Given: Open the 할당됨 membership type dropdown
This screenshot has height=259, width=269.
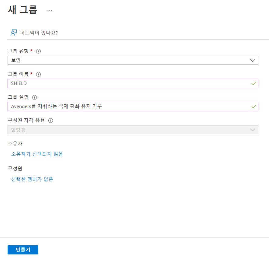Looking at the screenshot, I should tap(133, 130).
